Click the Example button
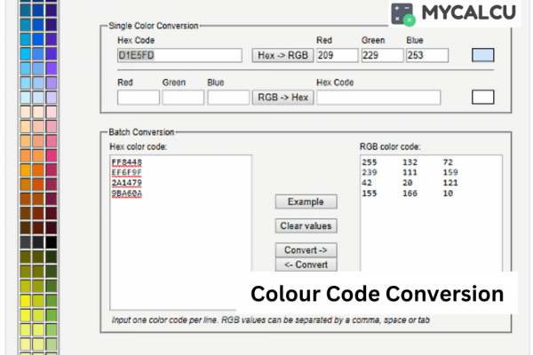The height and width of the screenshot is (355, 533). click(x=306, y=201)
